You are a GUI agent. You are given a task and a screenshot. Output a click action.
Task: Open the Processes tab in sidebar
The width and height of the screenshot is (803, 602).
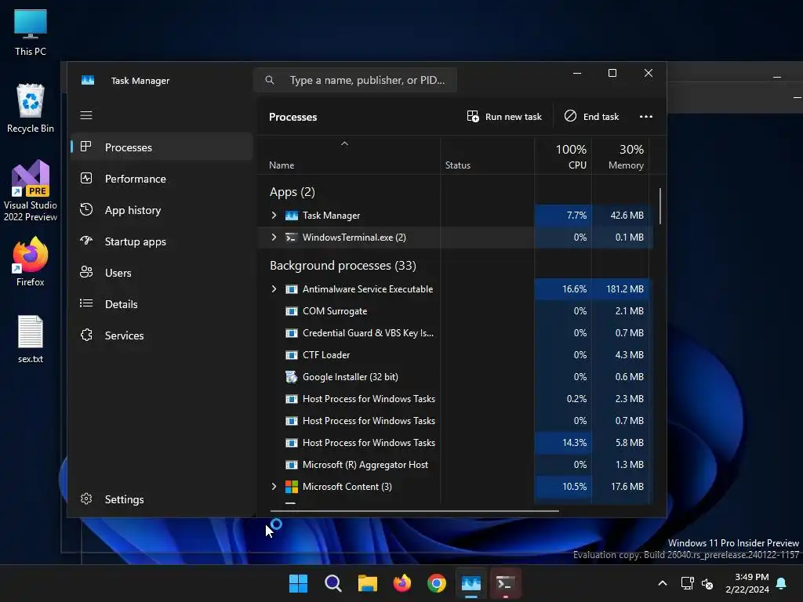tap(162, 147)
